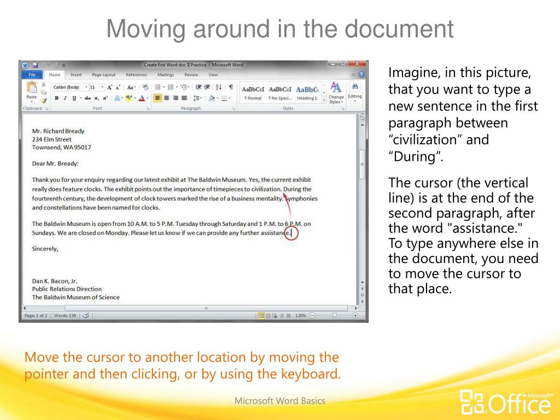Click the Decrease Indent icon
This screenshot has width=560, height=420.
coord(199,87)
